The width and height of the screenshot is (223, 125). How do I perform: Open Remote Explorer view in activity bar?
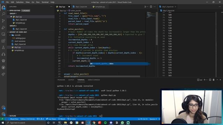coord(3,34)
